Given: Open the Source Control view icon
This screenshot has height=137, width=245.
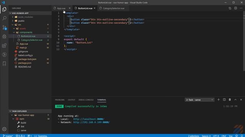Looking at the screenshot, I should [4, 27].
